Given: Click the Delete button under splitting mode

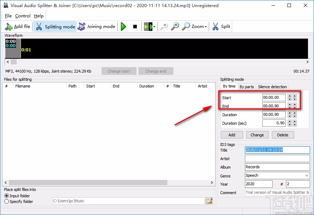Looking at the screenshot, I should pyautogui.click(x=282, y=135).
